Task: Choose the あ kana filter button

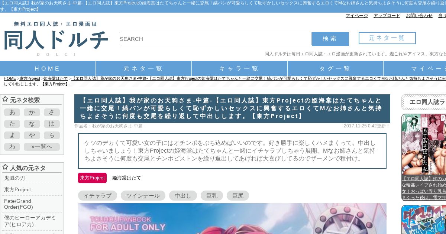Action: click(x=12, y=113)
